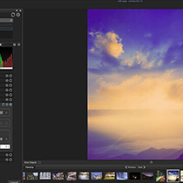Go to the Previous image
Viewport: 183px width, 183px height.
click(x=131, y=167)
